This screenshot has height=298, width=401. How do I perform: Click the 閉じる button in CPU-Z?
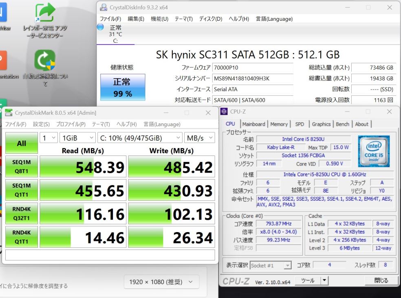point(381,280)
